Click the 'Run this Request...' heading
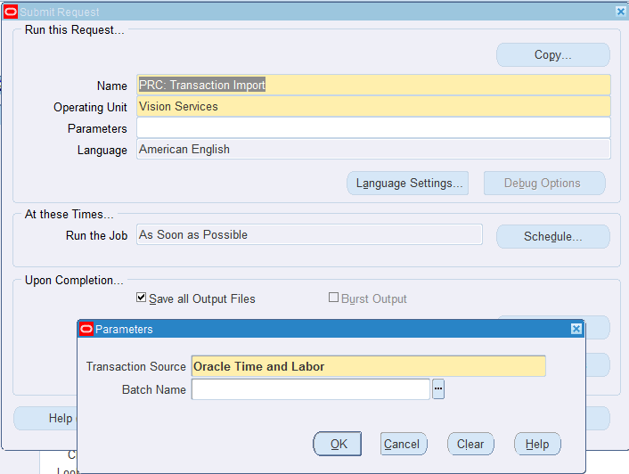This screenshot has width=629, height=474. coord(75,30)
